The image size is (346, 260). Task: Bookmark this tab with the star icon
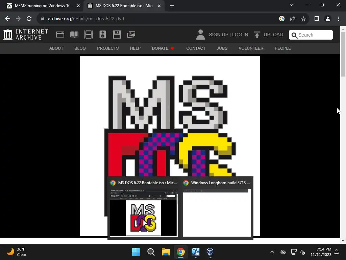(x=303, y=19)
